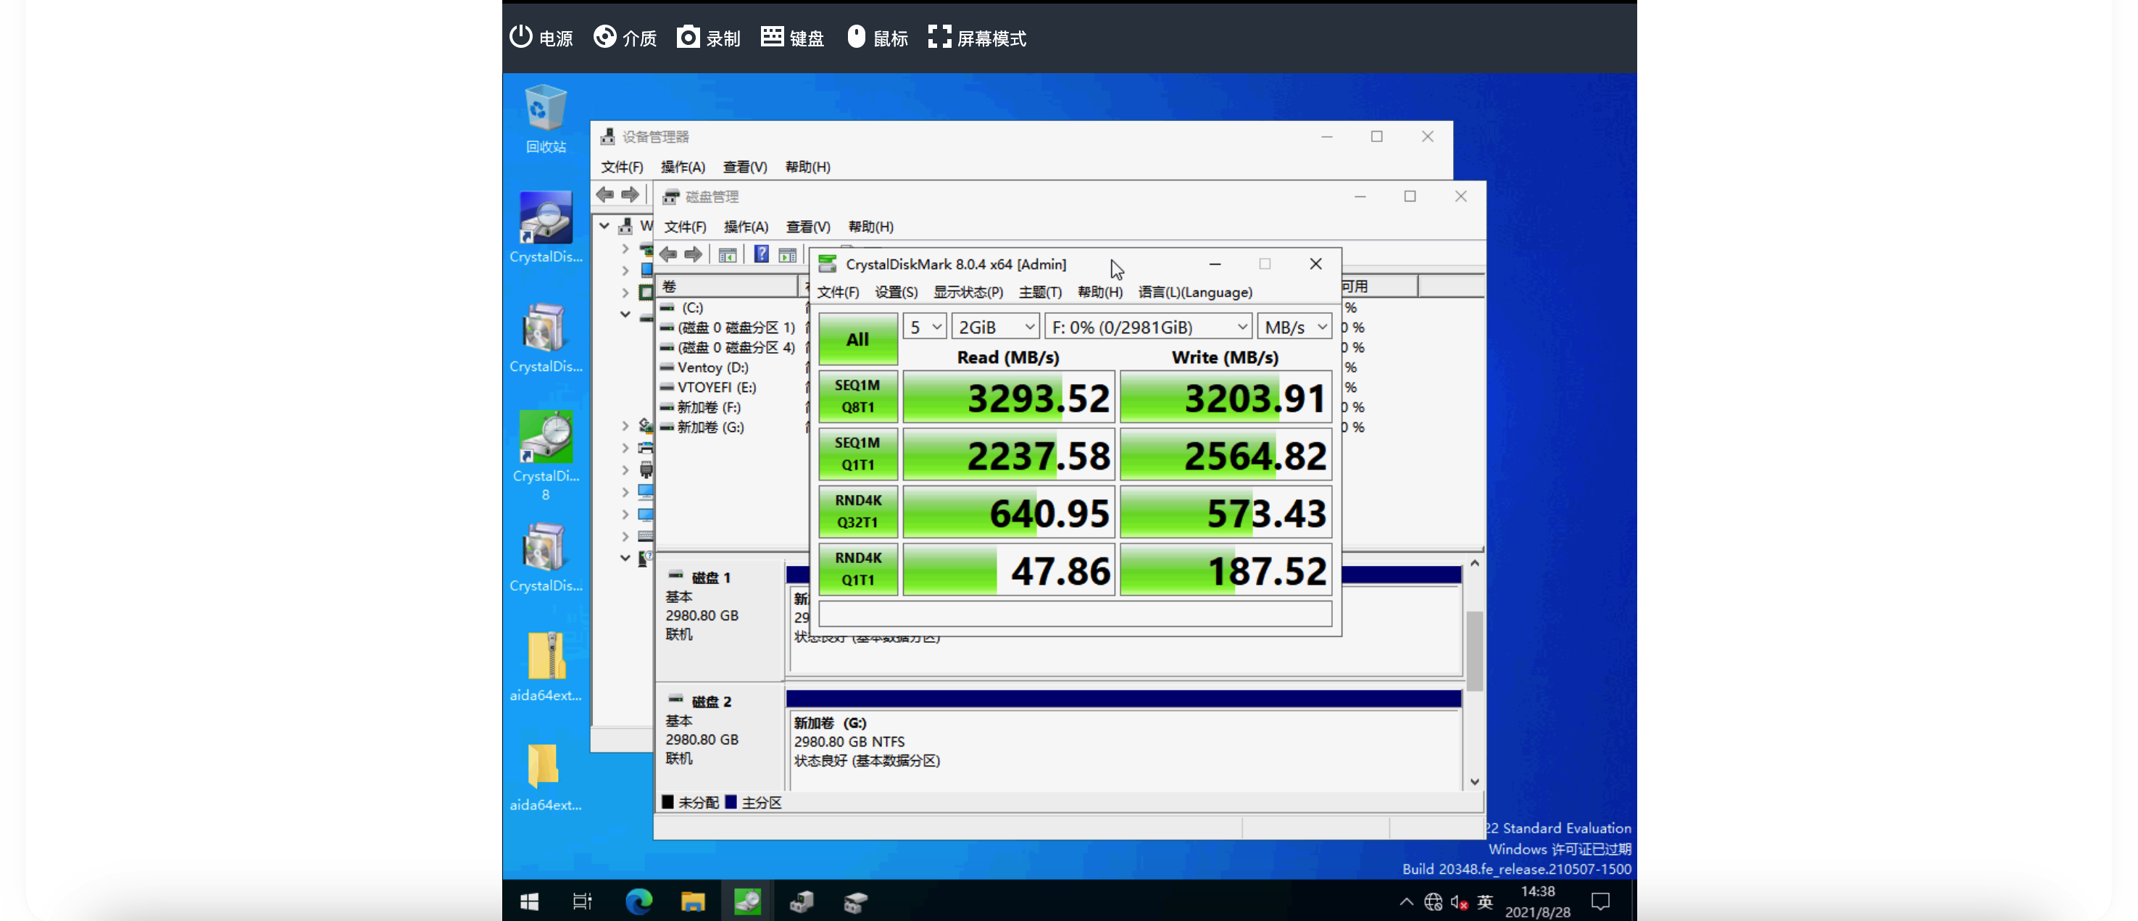Click the All benchmark button
Image resolution: width=2138 pixels, height=921 pixels.
click(858, 338)
